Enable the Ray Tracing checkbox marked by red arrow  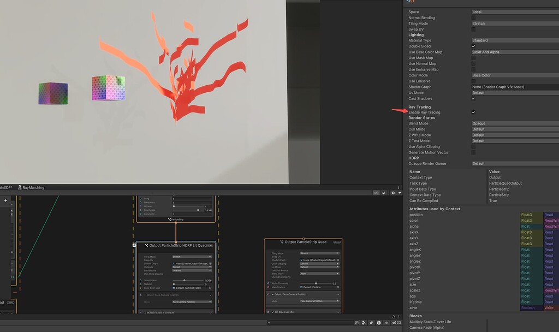click(x=474, y=112)
